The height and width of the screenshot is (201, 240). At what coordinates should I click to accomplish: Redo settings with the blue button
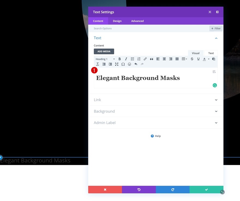point(173,190)
